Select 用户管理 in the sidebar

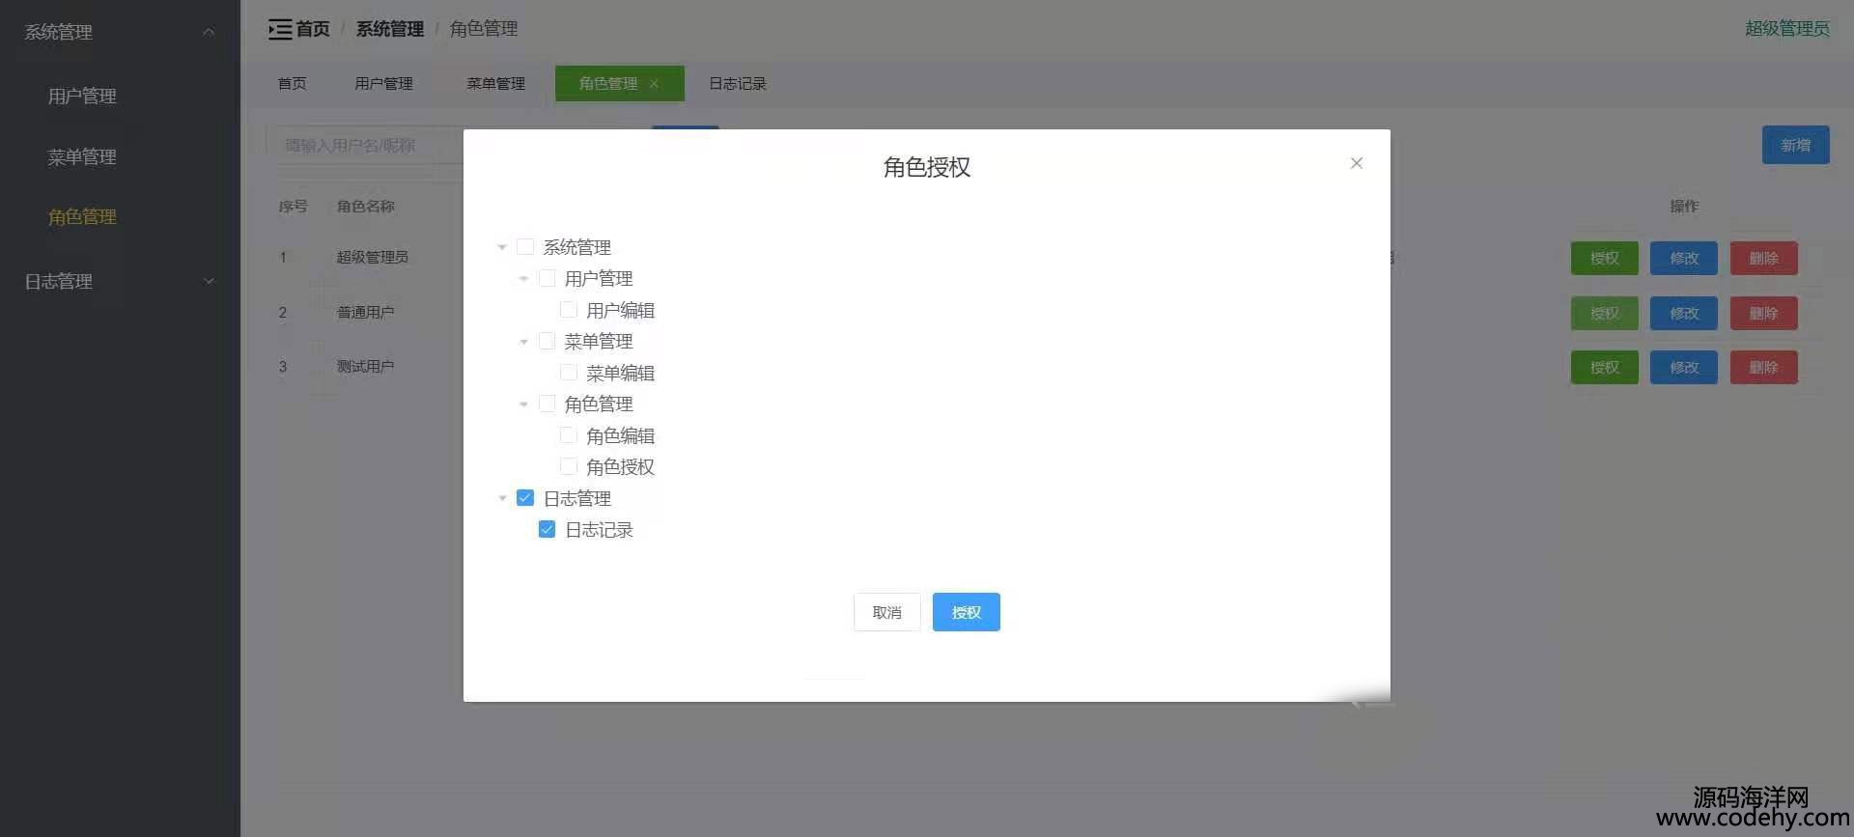click(x=82, y=96)
